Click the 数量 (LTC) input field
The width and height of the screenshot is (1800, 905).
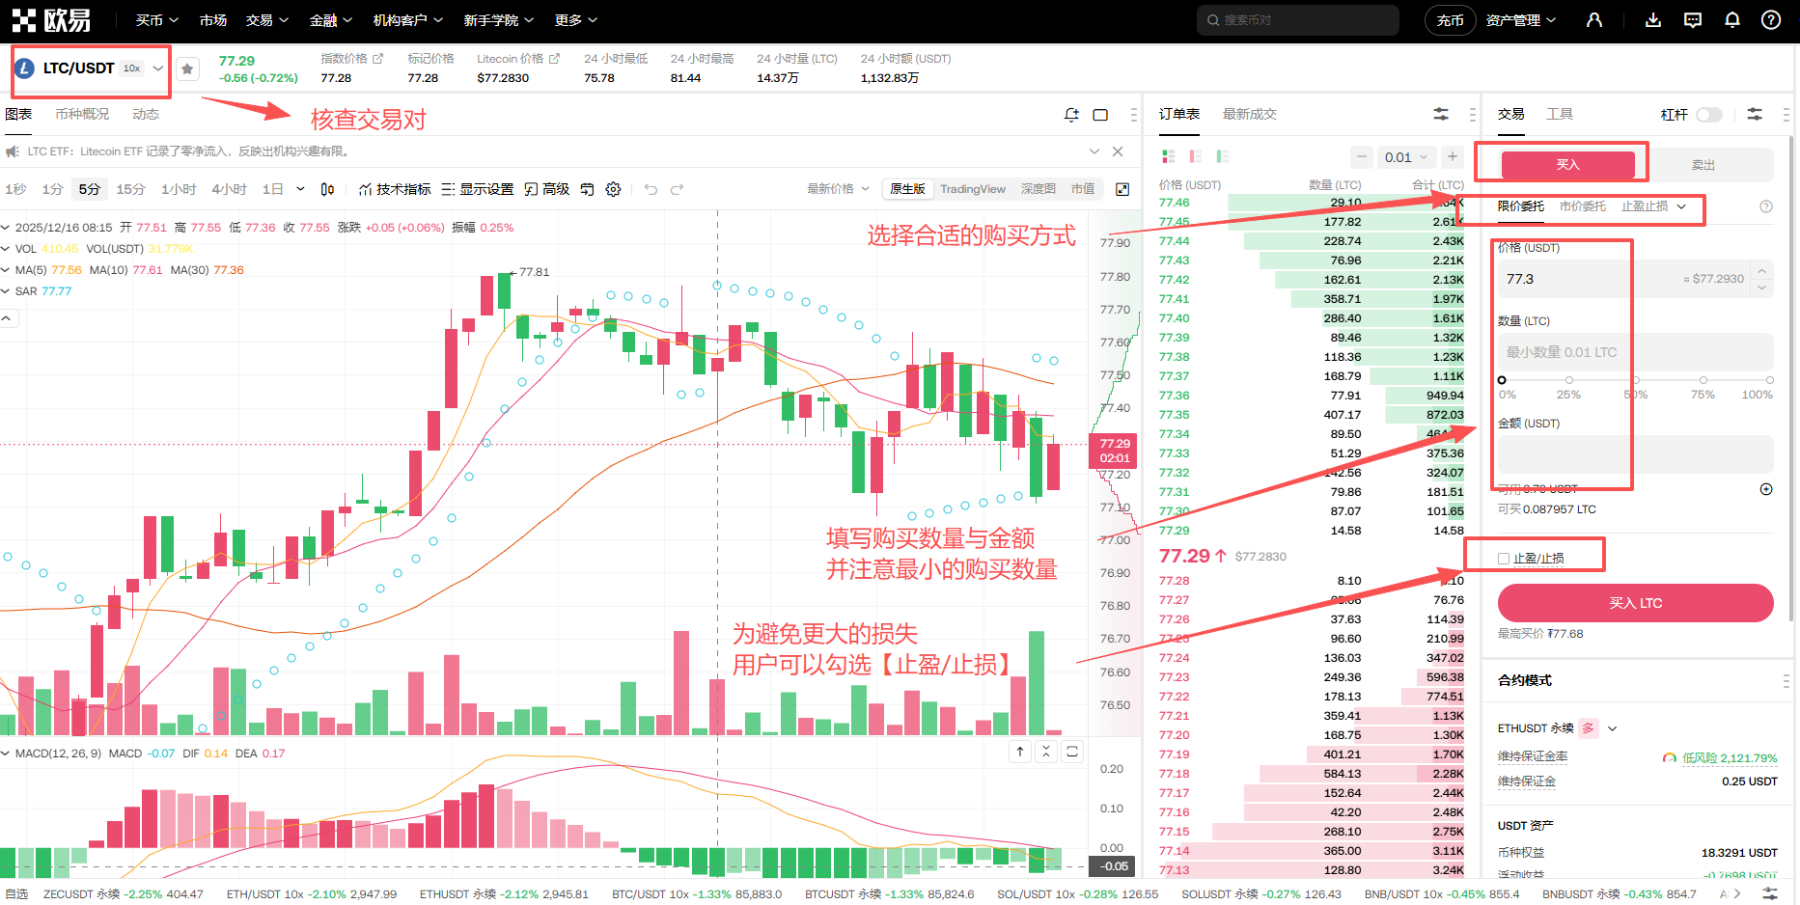tap(1635, 352)
